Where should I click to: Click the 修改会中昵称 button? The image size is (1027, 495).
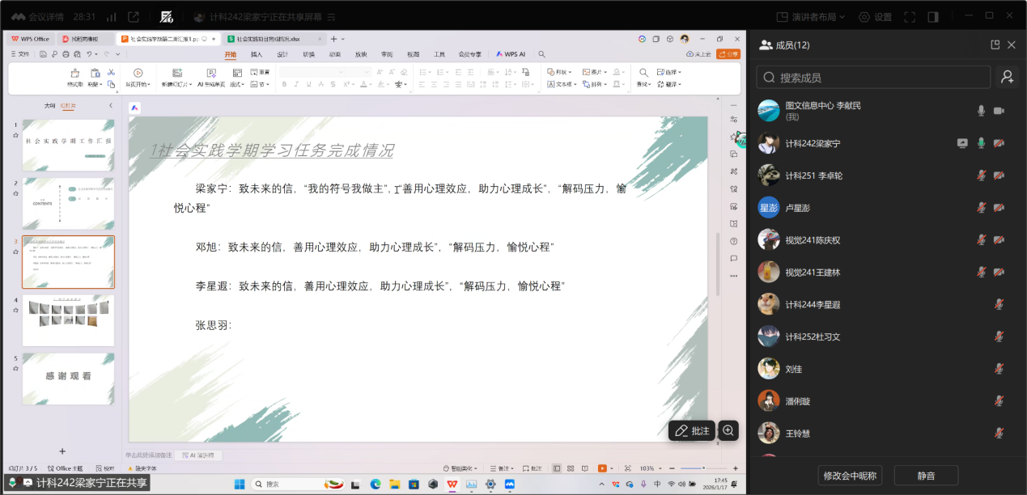[x=849, y=476]
